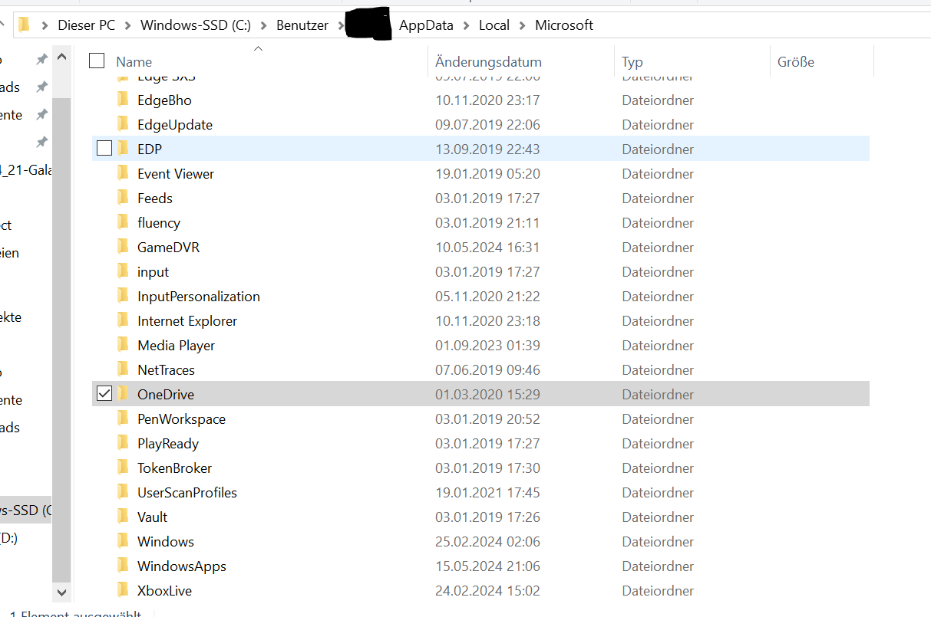Click the EDP folder icon

coord(123,149)
